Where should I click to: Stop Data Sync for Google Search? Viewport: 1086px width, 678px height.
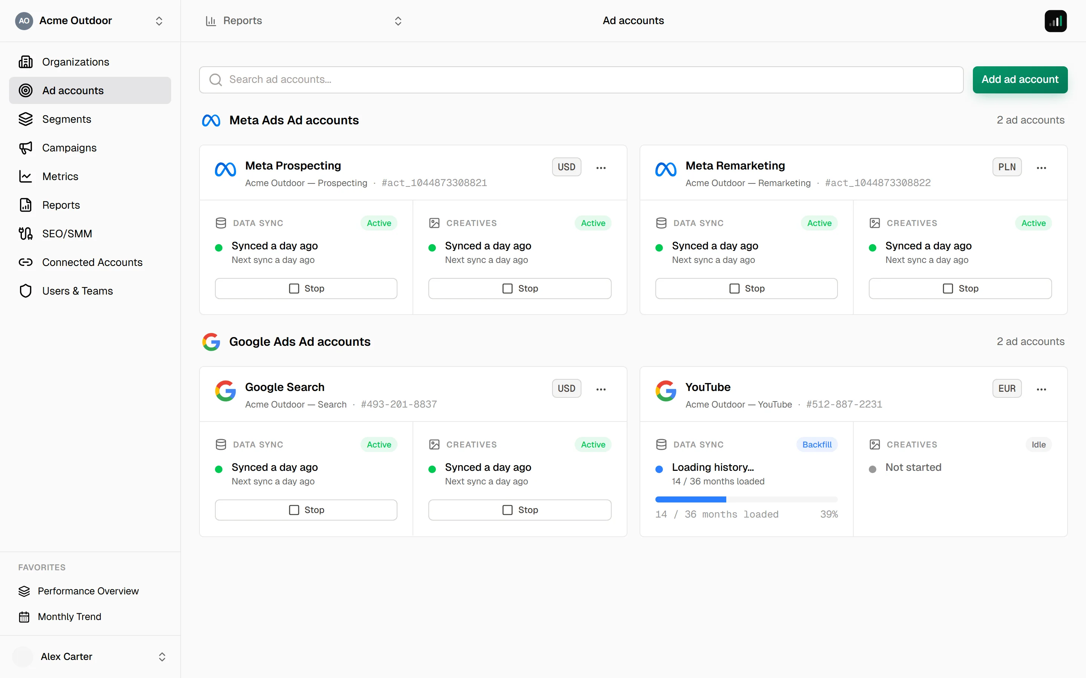click(306, 510)
